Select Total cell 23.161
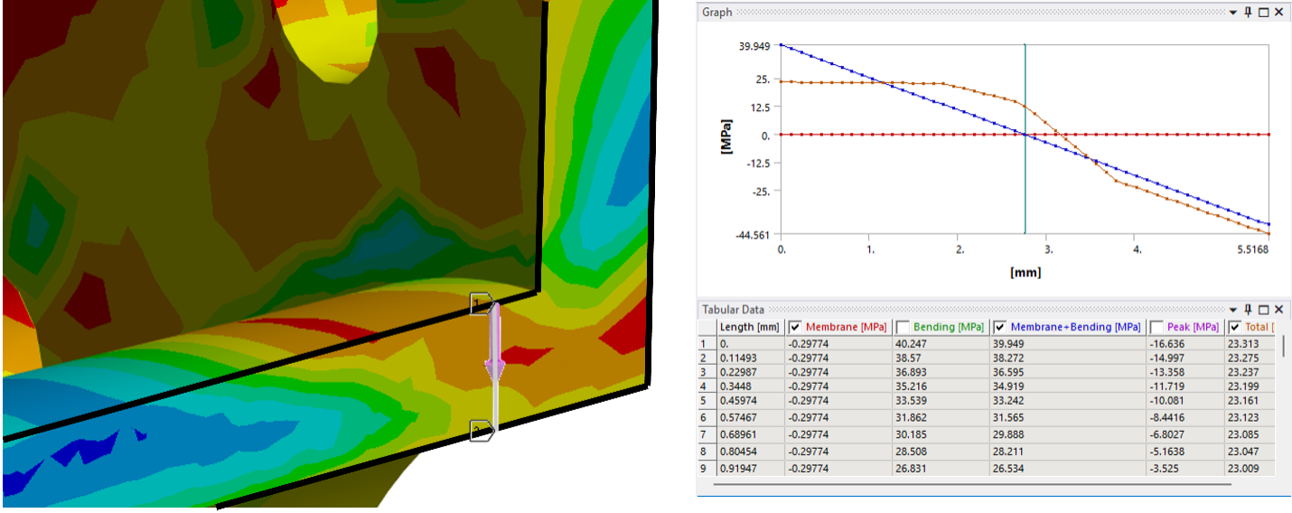This screenshot has height=513, width=1292. point(1250,400)
